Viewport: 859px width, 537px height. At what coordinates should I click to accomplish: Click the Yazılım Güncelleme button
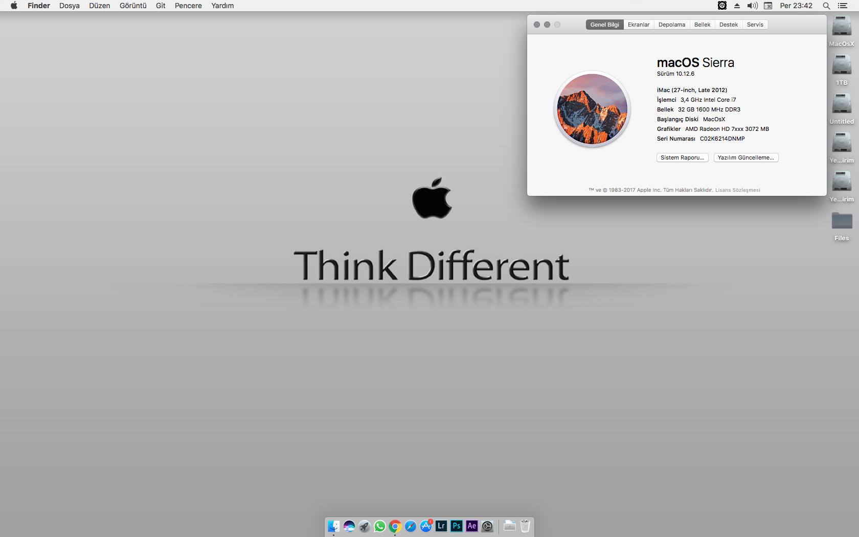[x=745, y=158]
